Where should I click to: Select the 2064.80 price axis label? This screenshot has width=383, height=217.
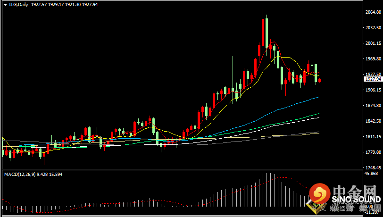(373, 12)
